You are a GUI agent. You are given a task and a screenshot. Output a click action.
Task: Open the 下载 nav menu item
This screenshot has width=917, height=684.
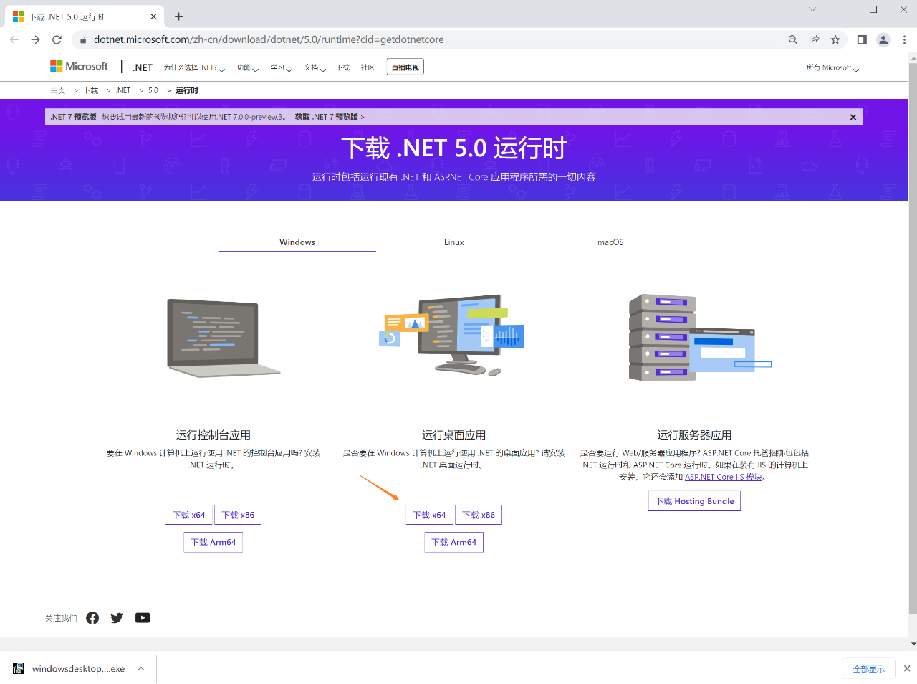coord(343,67)
